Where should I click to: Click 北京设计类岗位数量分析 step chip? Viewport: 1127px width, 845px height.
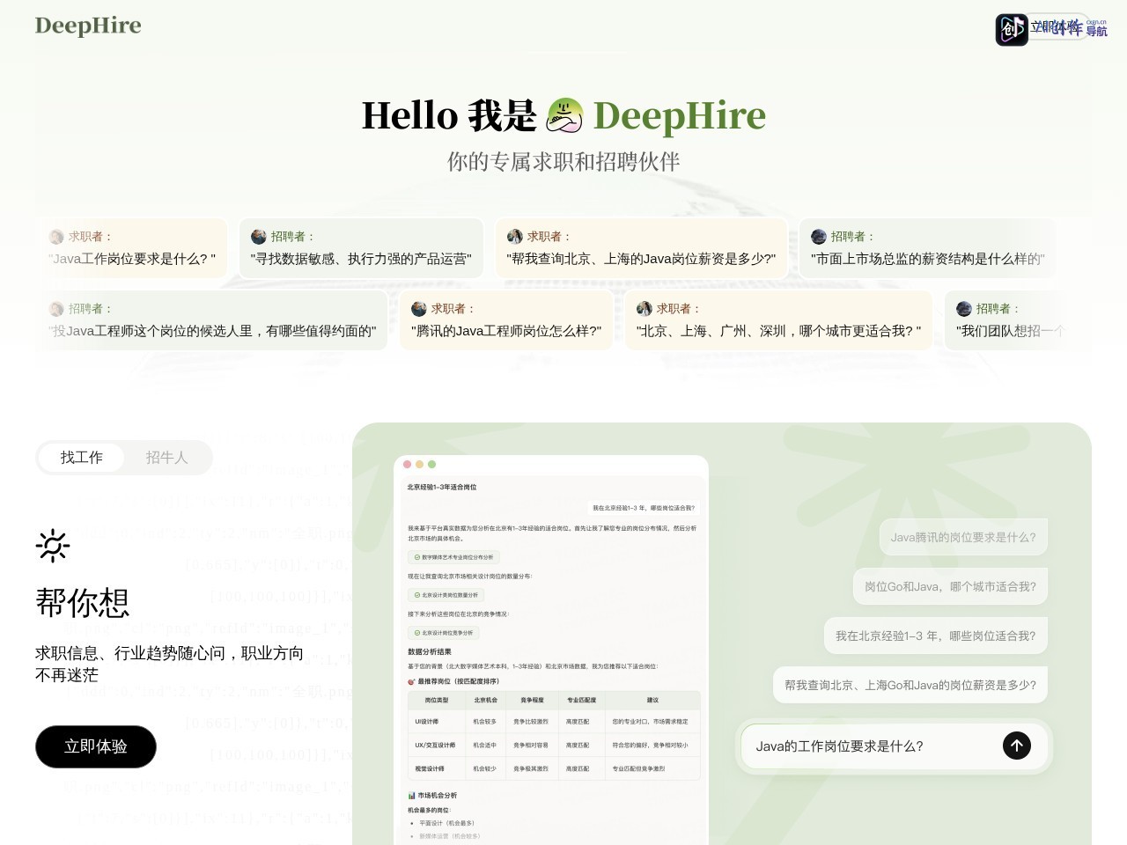click(446, 595)
